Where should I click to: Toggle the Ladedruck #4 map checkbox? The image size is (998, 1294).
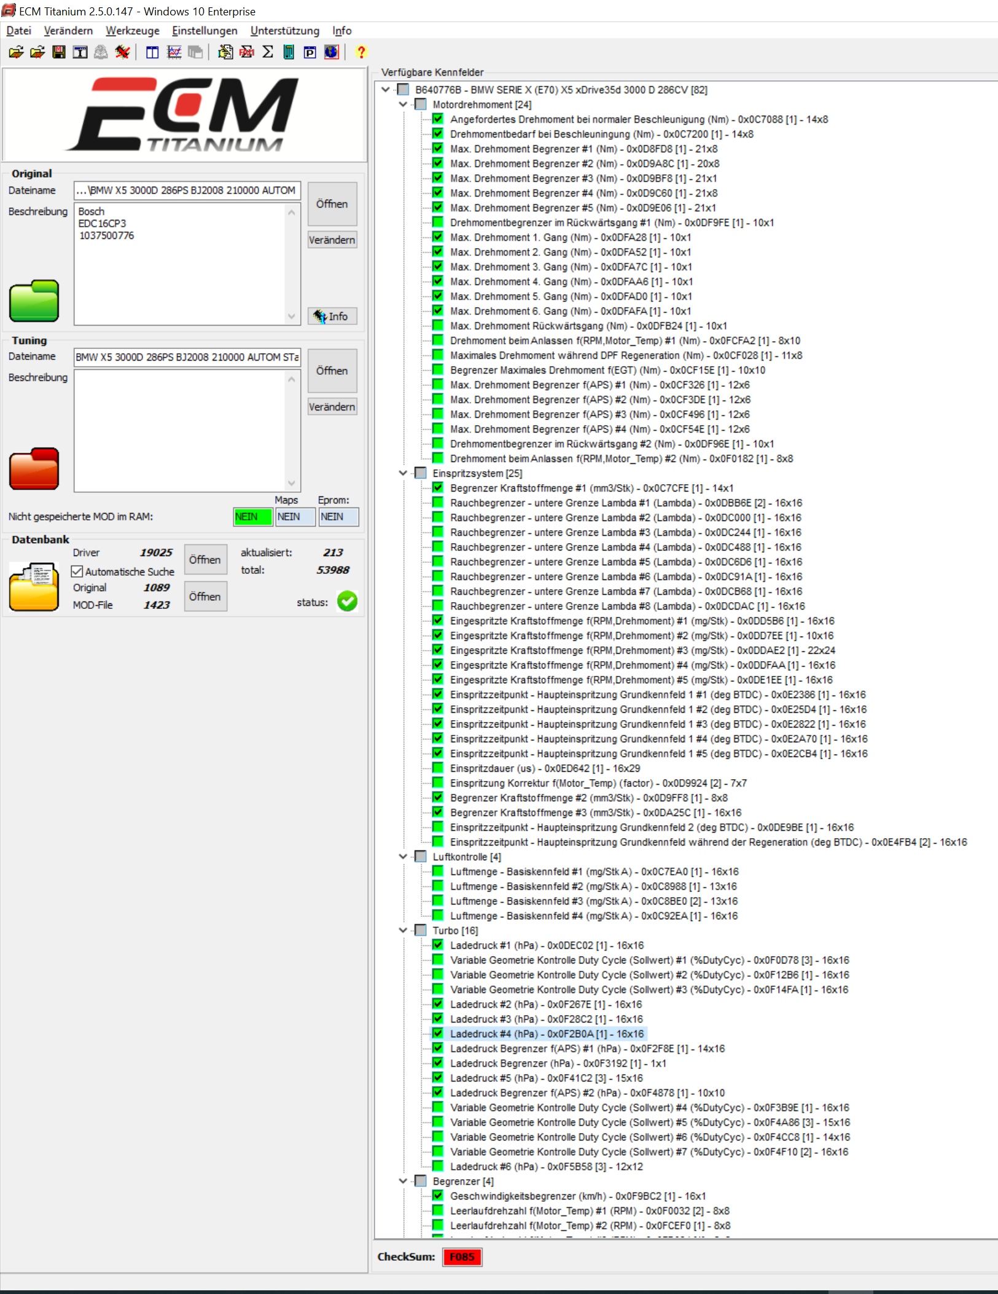(x=438, y=1033)
